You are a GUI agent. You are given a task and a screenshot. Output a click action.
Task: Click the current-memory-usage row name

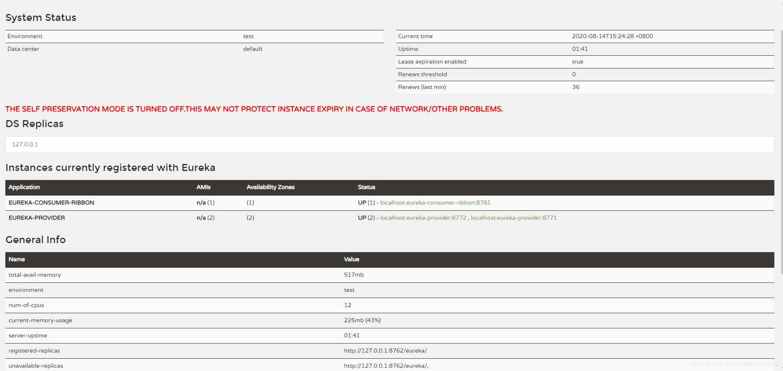40,320
